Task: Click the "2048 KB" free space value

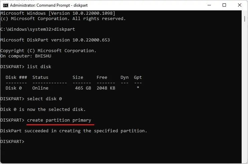Action: pos(106,88)
